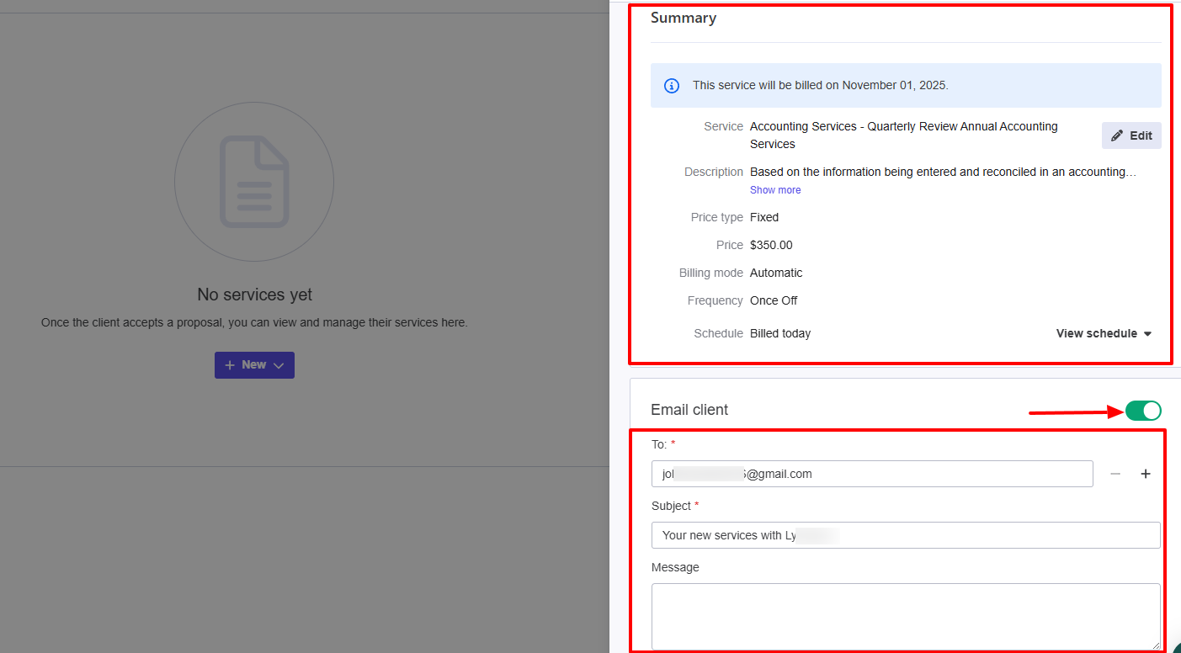Screen dimensions: 1181x653
Task: Click the Edit button for the accounting service
Action: [1131, 135]
